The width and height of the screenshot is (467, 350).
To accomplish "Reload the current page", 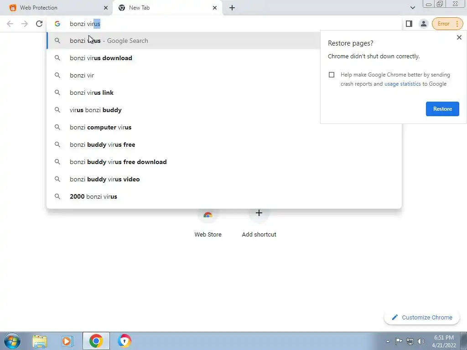I will point(39,24).
